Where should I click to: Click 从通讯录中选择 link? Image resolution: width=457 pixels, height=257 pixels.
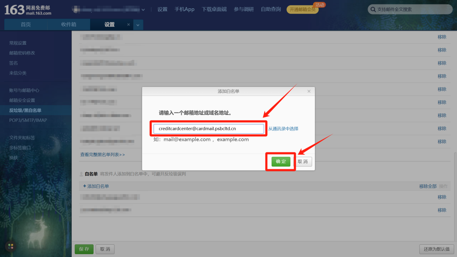click(283, 129)
